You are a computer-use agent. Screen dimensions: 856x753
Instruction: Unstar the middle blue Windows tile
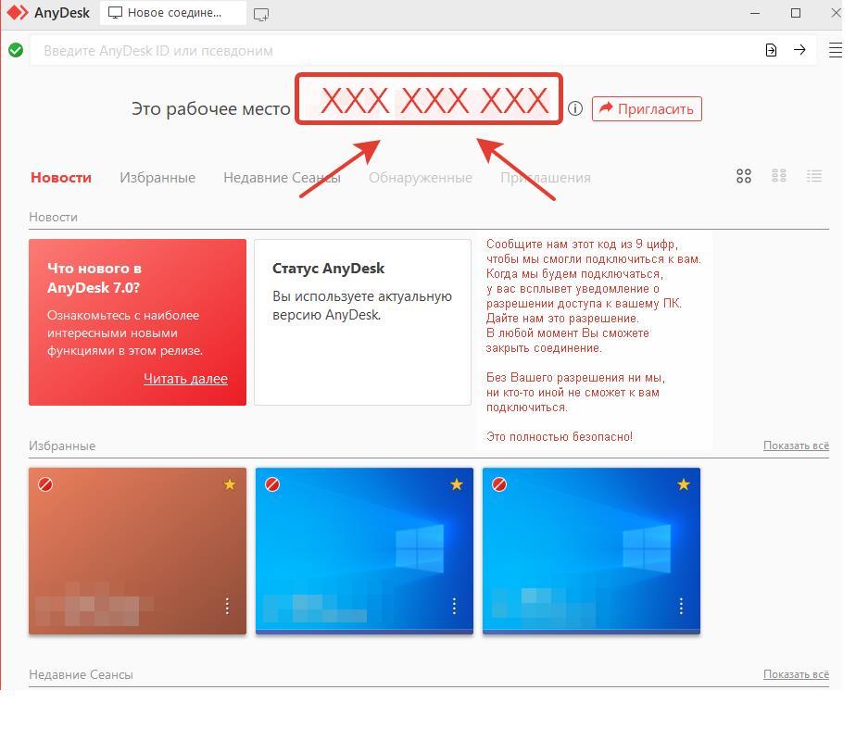[457, 484]
